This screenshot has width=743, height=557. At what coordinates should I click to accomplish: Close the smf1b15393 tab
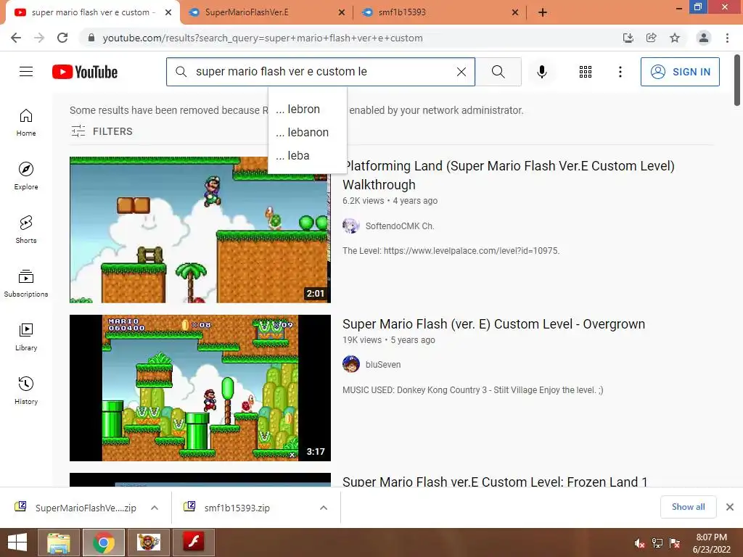coord(515,12)
